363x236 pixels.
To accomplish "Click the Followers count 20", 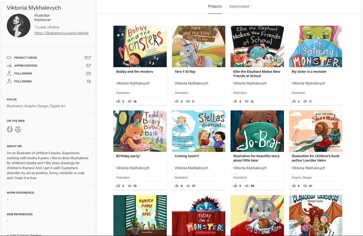I will pyautogui.click(x=88, y=74).
